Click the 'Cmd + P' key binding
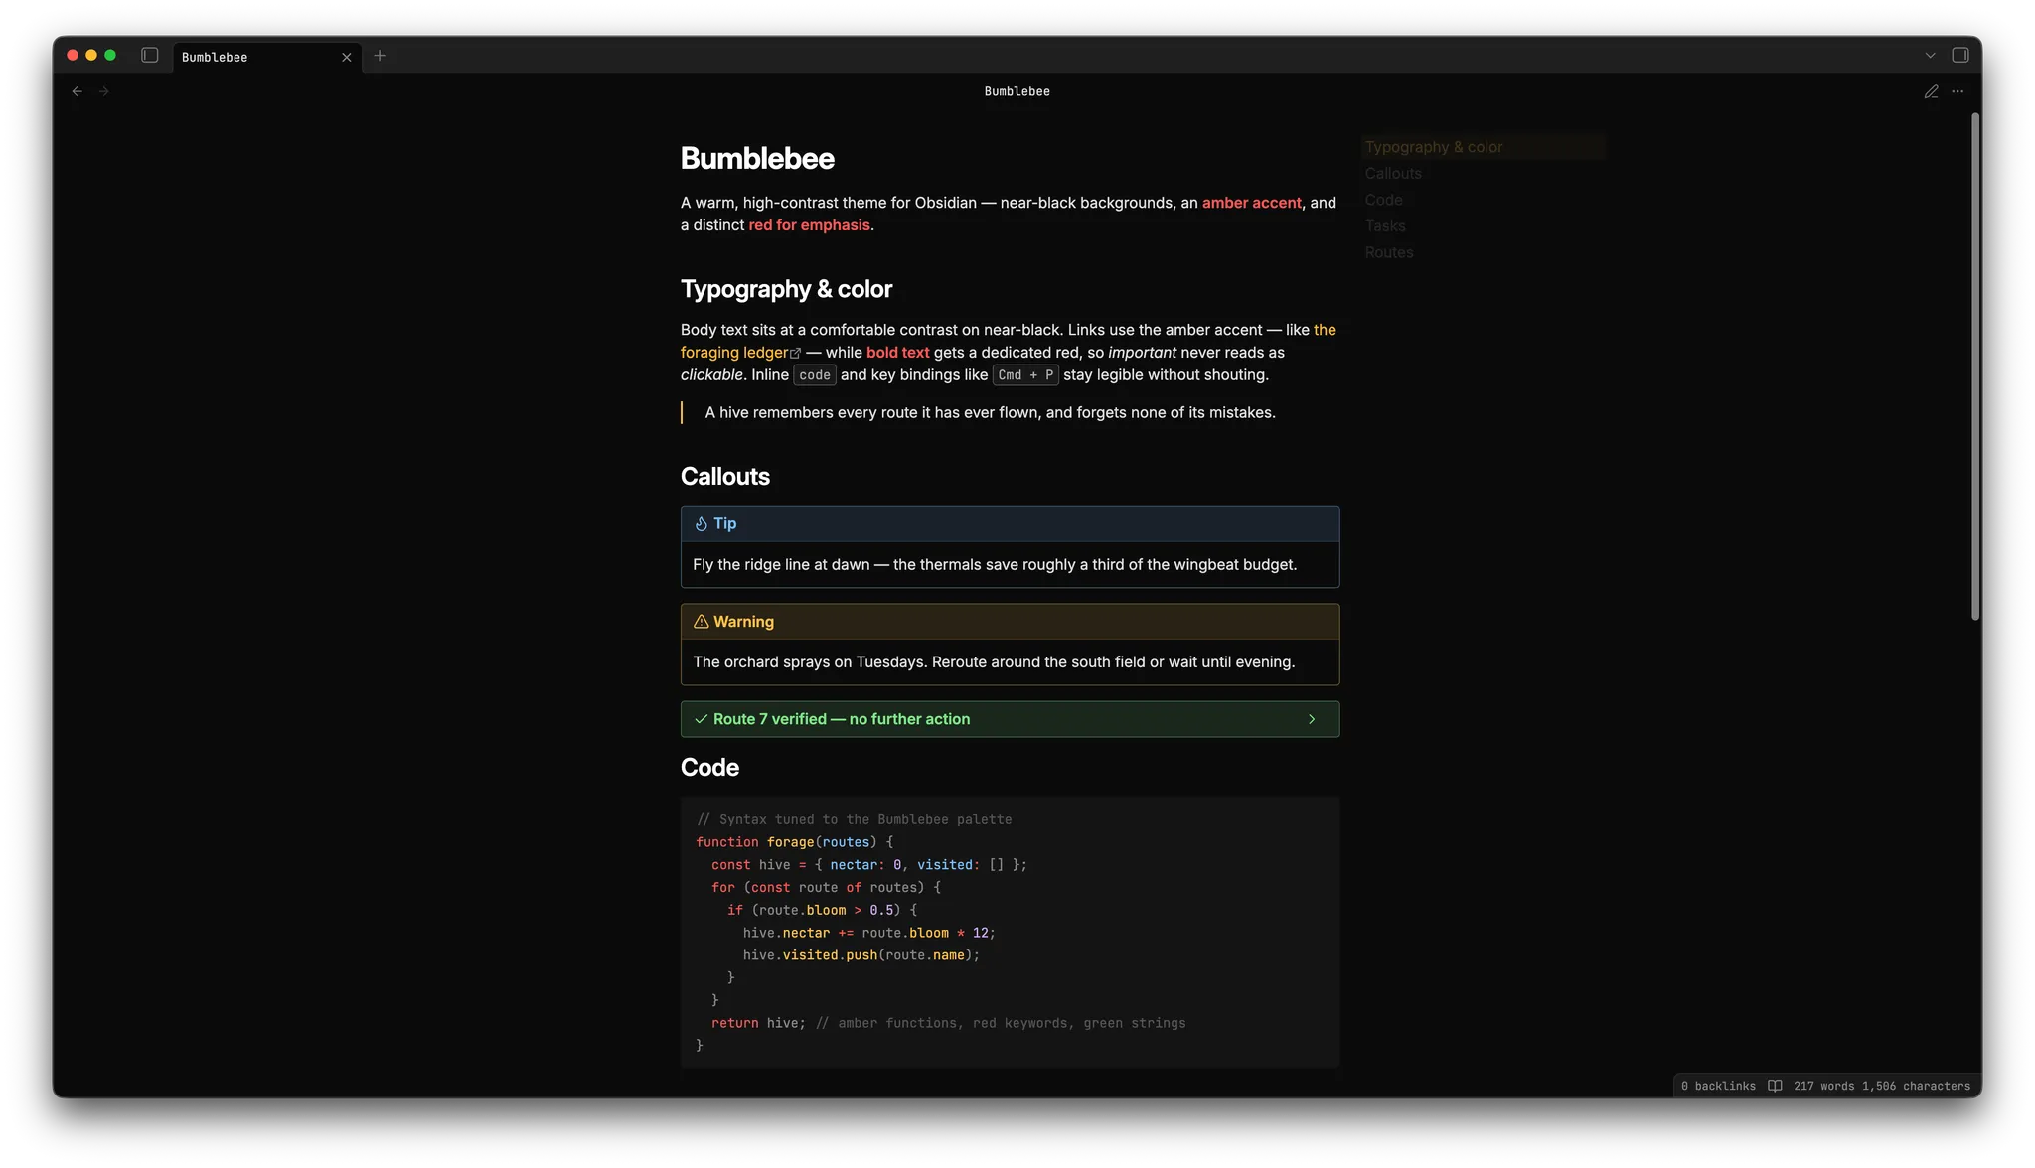This screenshot has height=1168, width=2035. (1024, 375)
